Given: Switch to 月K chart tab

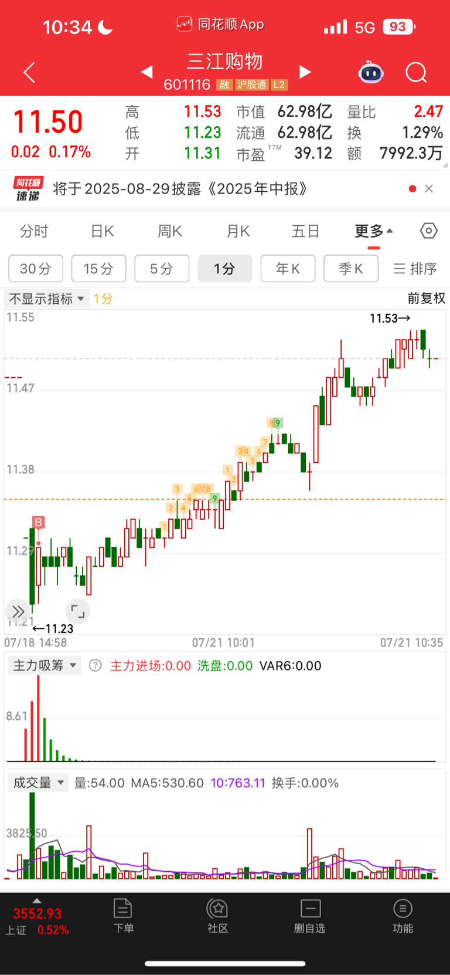Looking at the screenshot, I should (238, 231).
